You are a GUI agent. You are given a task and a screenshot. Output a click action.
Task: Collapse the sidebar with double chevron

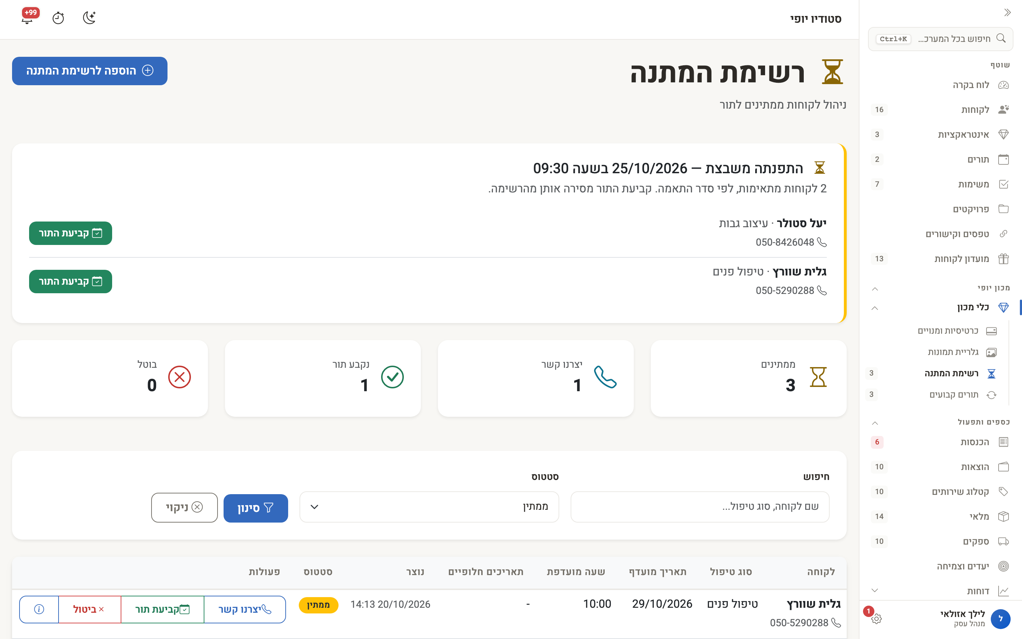click(1007, 13)
